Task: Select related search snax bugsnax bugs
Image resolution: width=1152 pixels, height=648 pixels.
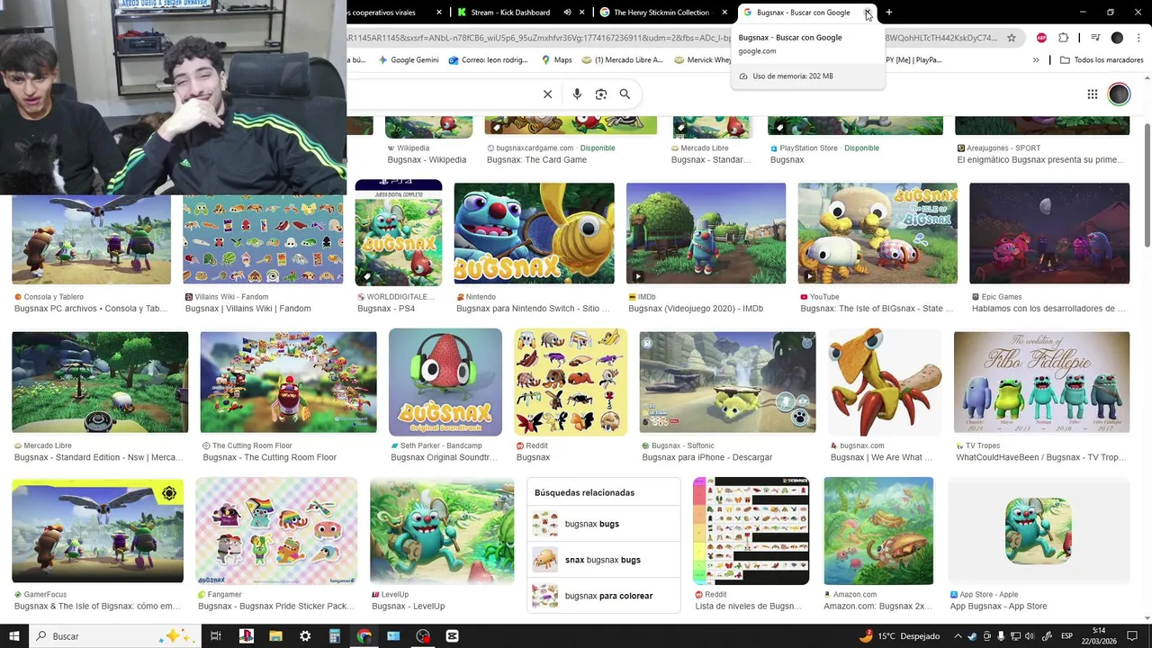Action: [603, 560]
